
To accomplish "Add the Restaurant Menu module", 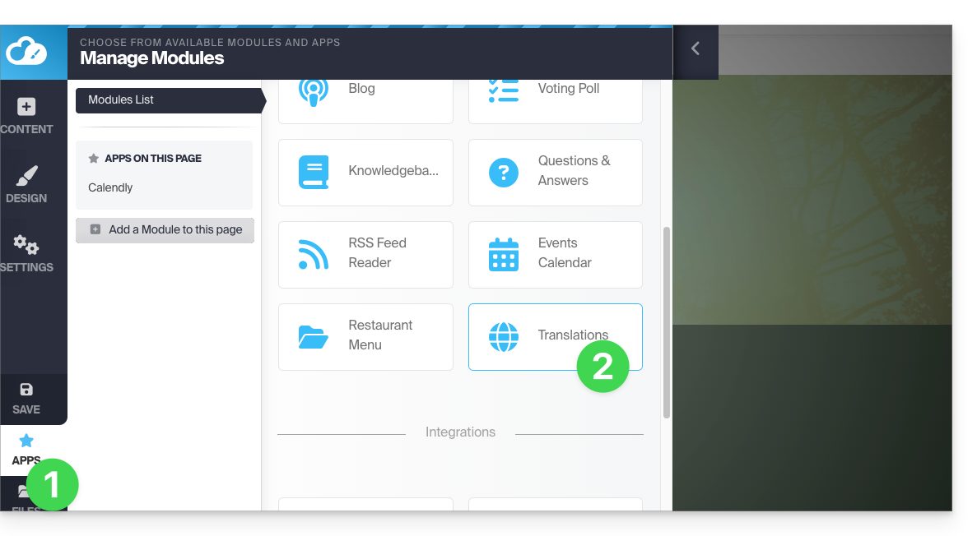I will pyautogui.click(x=365, y=337).
